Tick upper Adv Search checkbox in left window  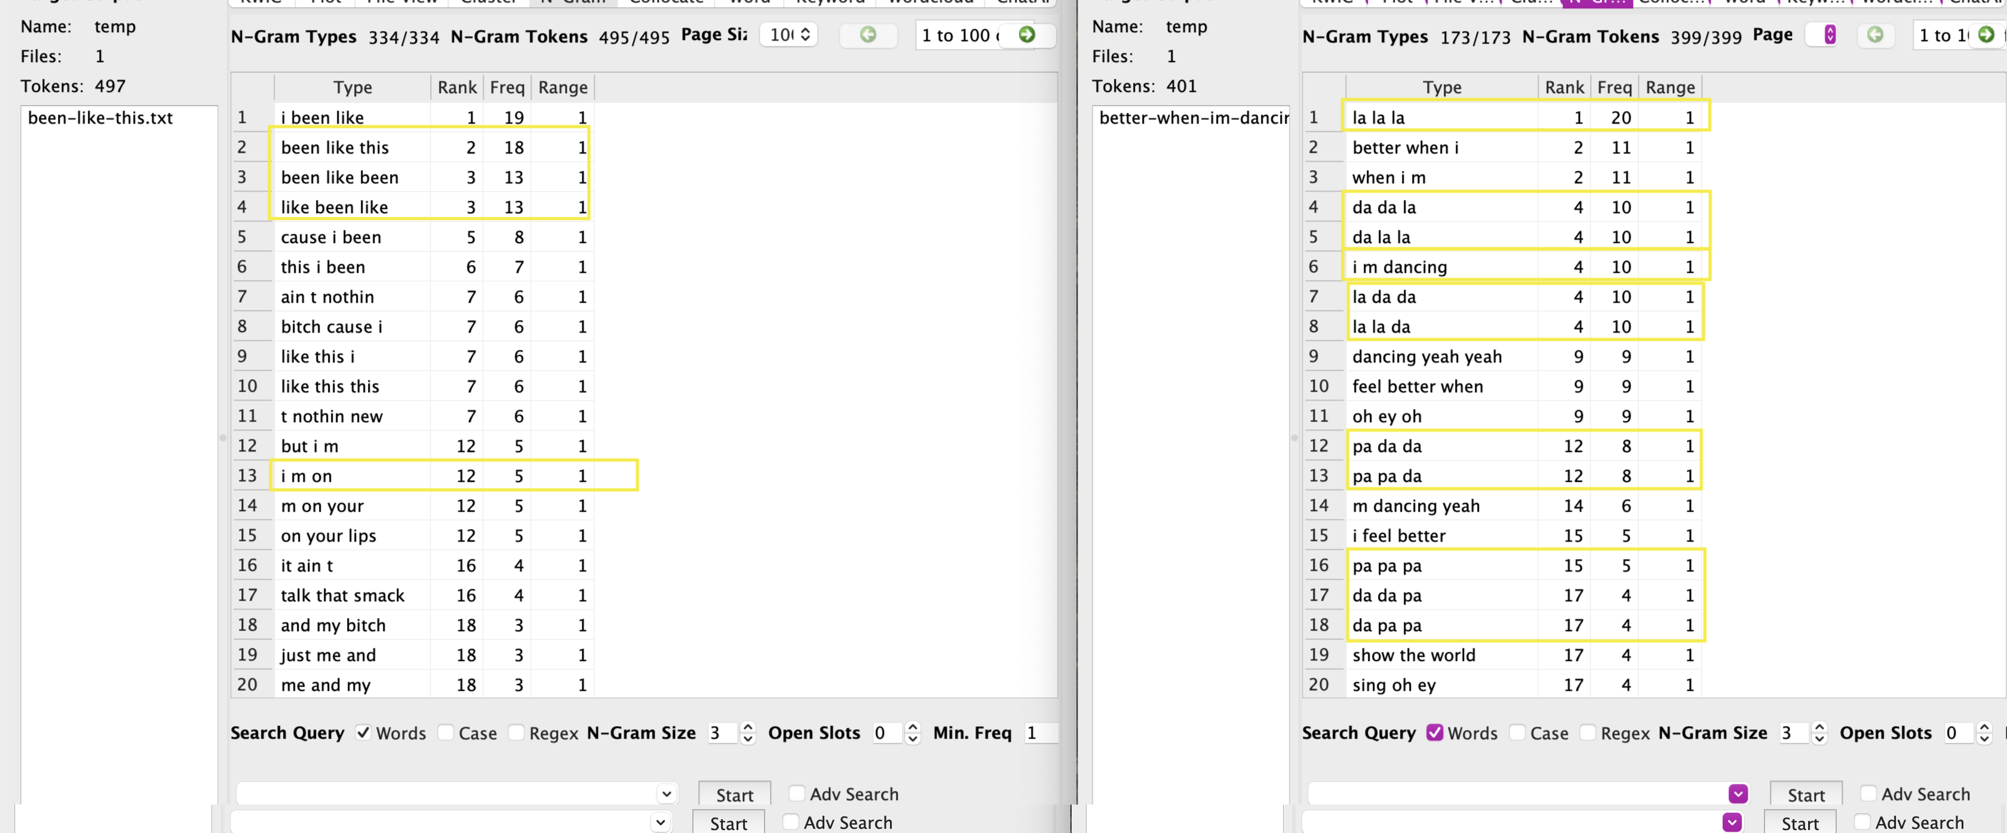[796, 794]
